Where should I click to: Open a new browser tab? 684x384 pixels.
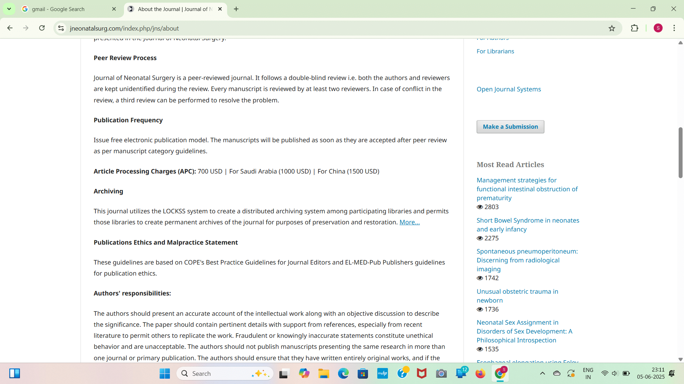tap(236, 9)
